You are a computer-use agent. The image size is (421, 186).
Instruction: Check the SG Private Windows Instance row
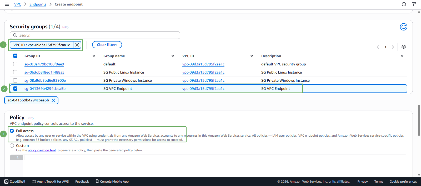click(x=15, y=80)
